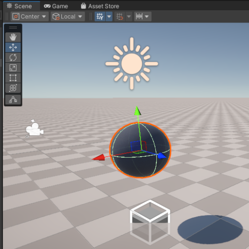This screenshot has width=249, height=249.
Task: Toggle the grid visibility button
Action: tap(100, 16)
